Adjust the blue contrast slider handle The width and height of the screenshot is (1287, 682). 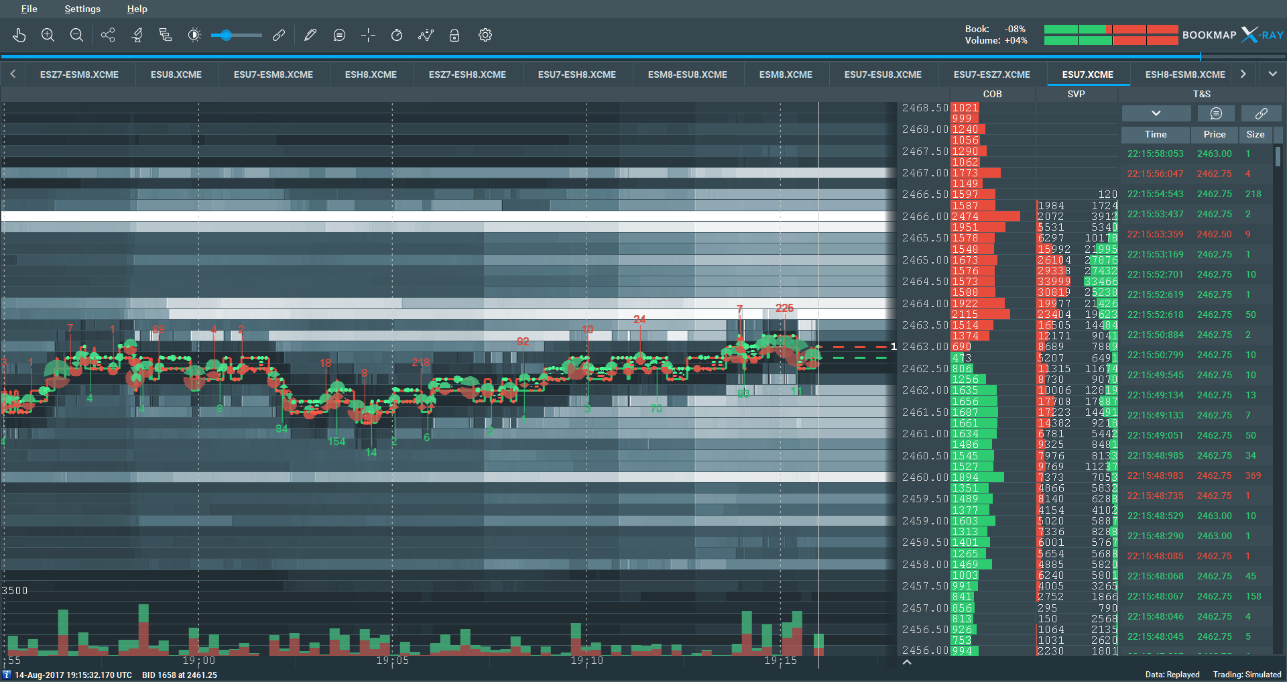pyautogui.click(x=227, y=36)
